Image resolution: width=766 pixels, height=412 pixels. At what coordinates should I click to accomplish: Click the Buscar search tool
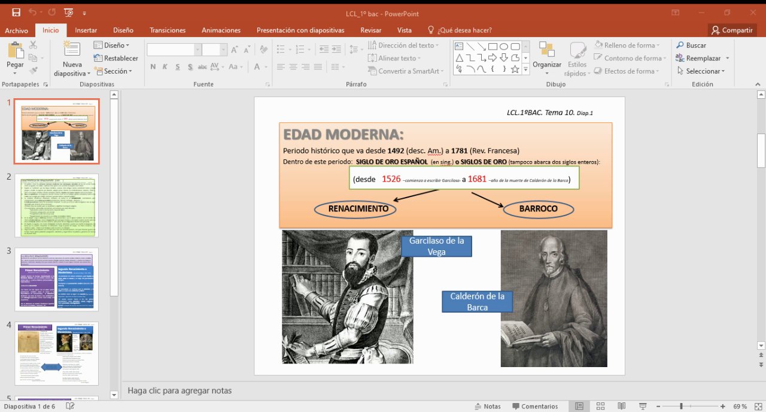[x=691, y=46]
